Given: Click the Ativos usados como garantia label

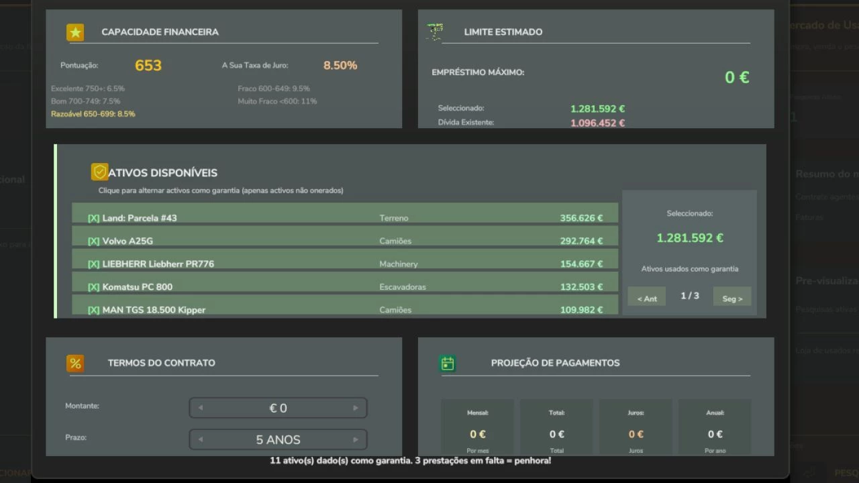Looking at the screenshot, I should tap(690, 269).
